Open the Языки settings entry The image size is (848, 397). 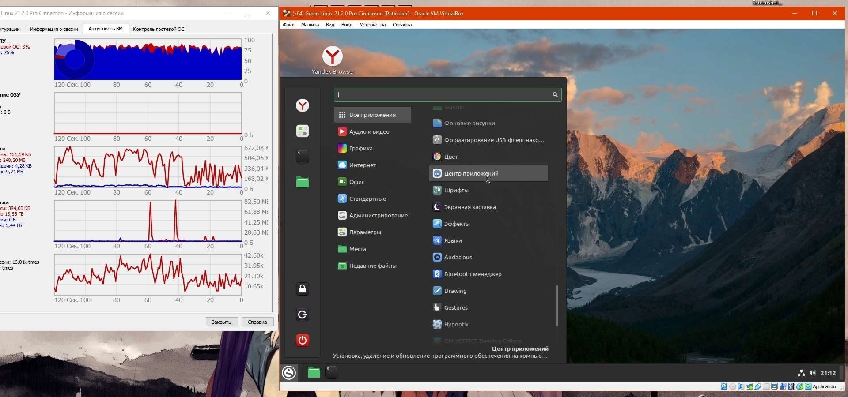488,240
